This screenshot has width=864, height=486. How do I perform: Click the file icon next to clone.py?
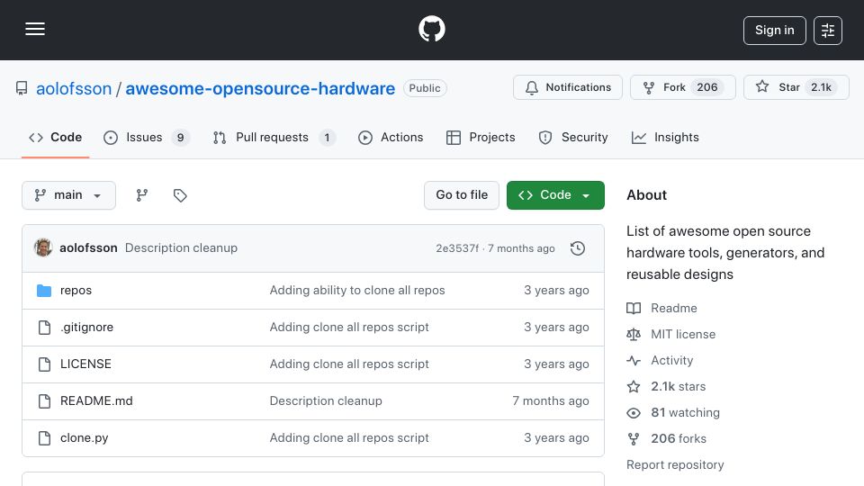coord(44,438)
